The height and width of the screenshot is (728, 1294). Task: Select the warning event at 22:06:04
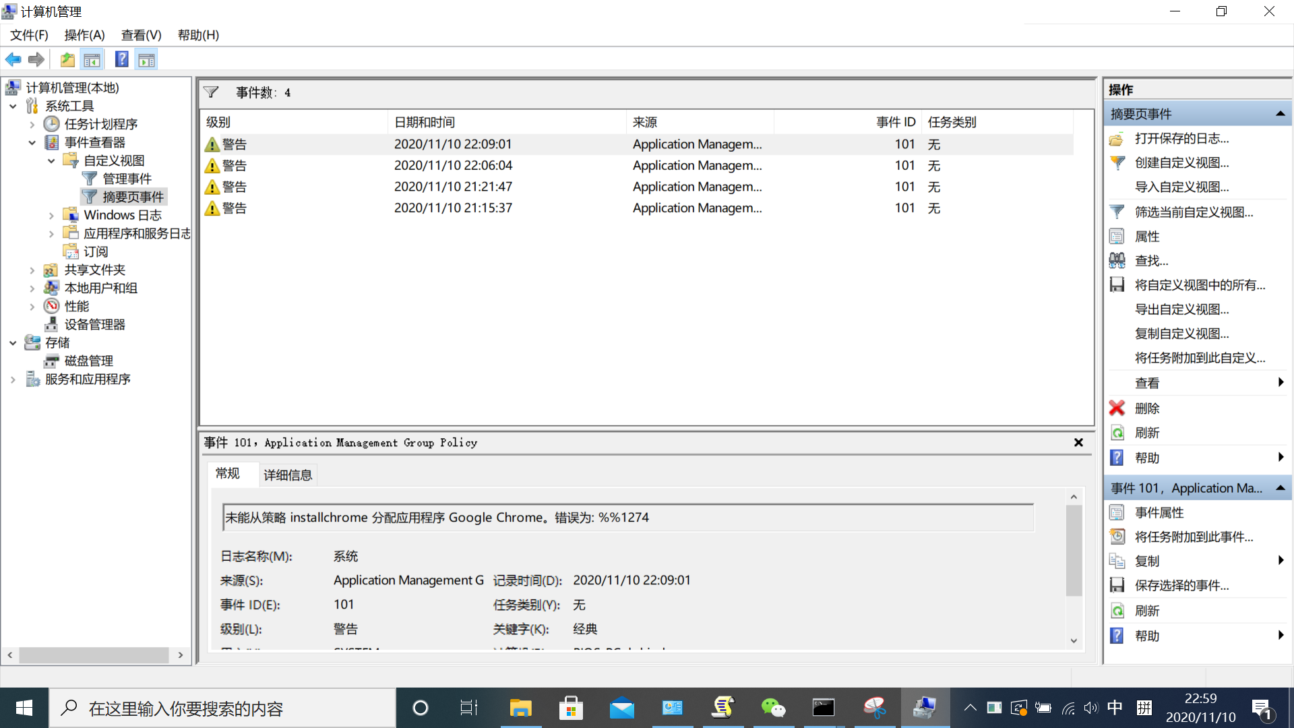[x=453, y=165]
